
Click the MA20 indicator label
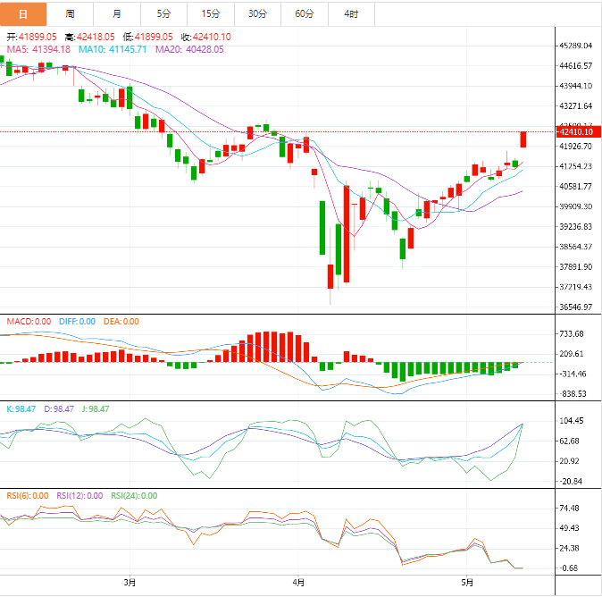(189, 49)
